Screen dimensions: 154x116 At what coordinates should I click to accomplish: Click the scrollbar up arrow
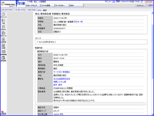click(153, 13)
